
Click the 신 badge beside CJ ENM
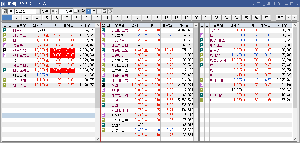[201, 55]
